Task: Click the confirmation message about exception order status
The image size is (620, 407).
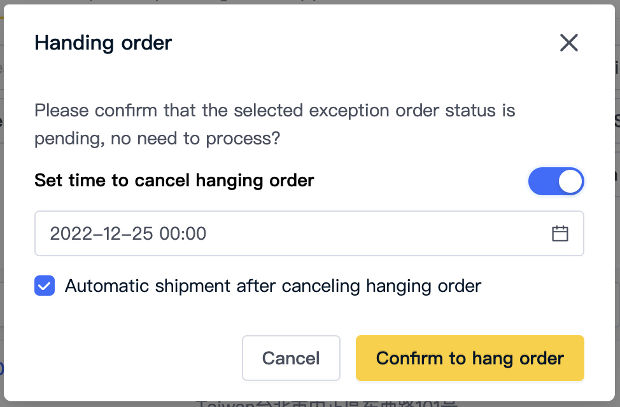Action: (x=275, y=125)
